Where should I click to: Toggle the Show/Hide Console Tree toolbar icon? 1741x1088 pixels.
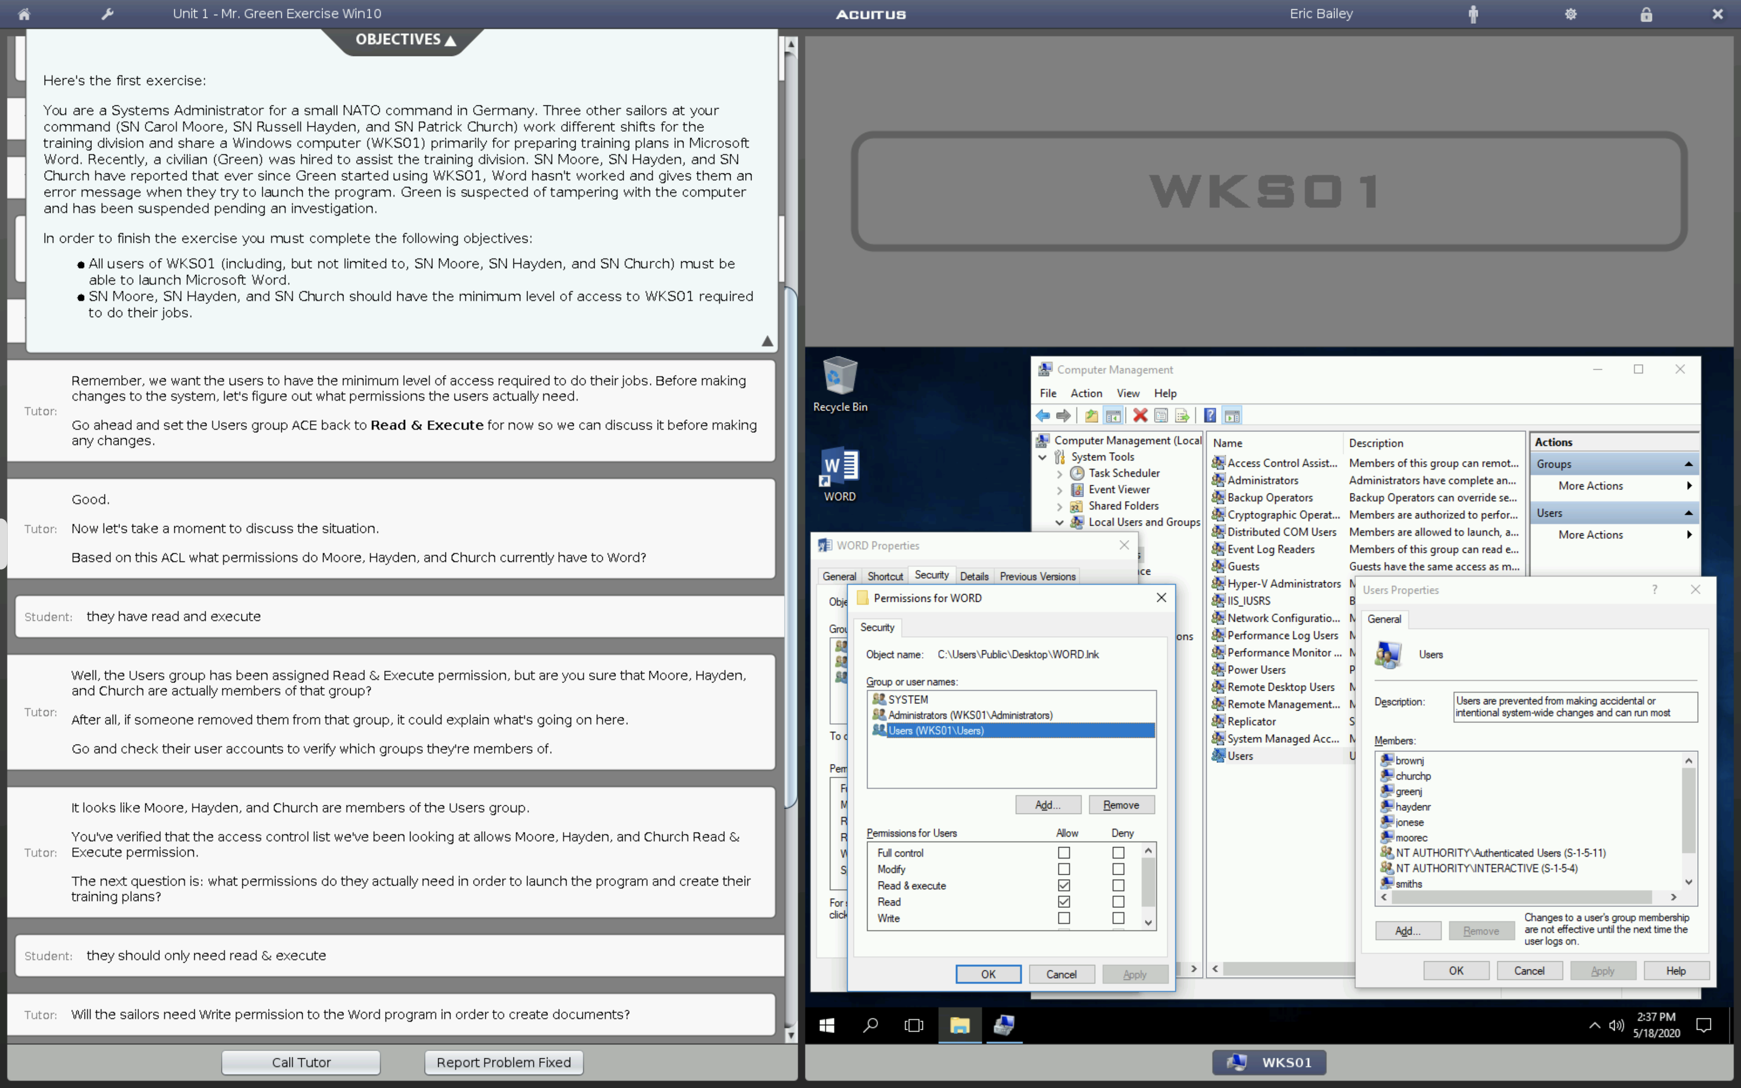coord(1113,415)
